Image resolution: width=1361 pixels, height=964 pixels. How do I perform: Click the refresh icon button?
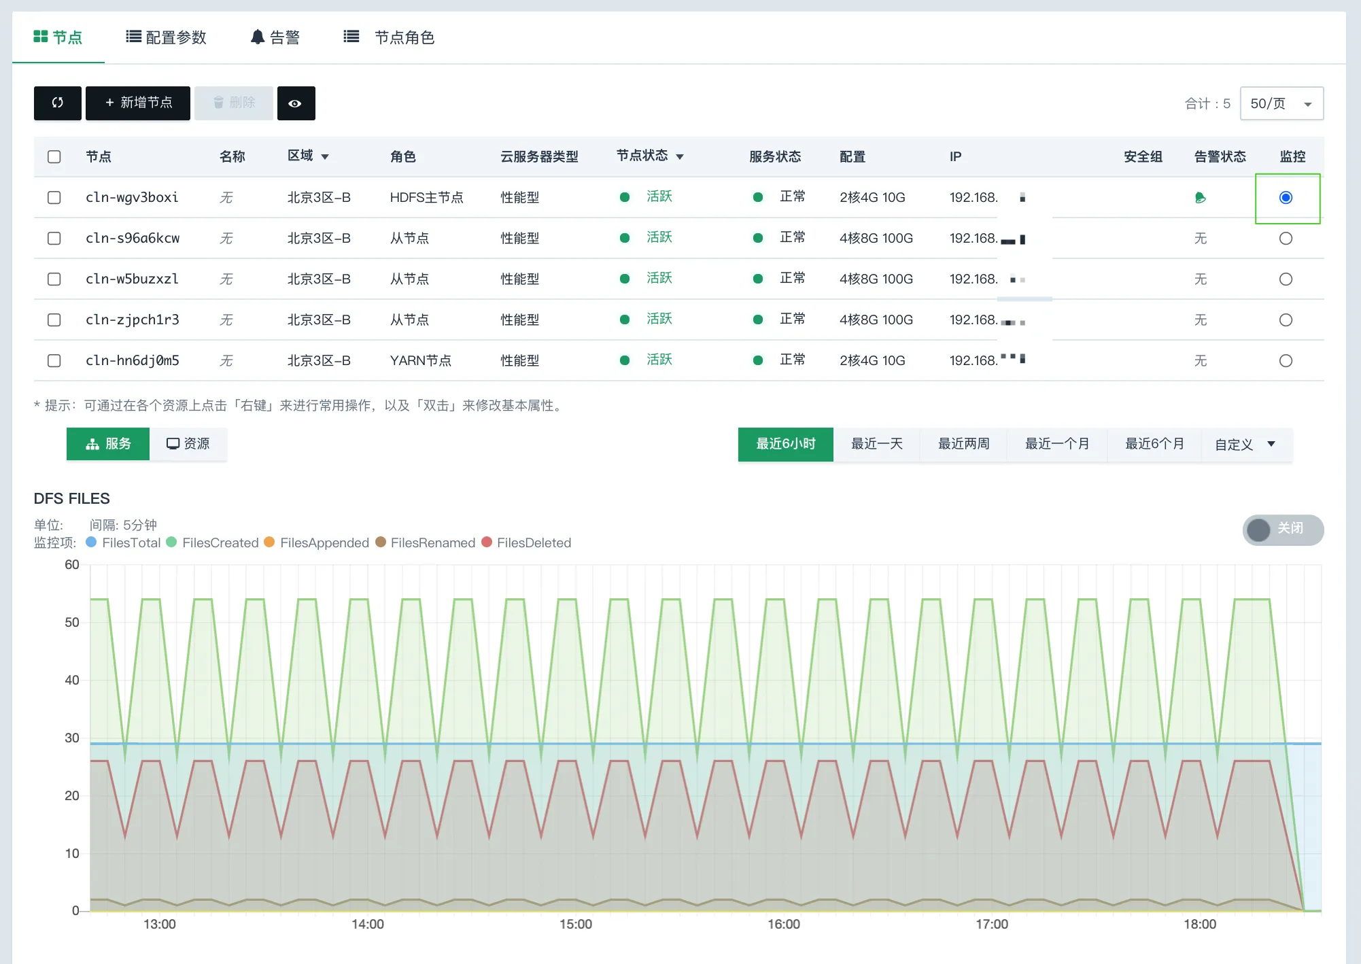pyautogui.click(x=58, y=103)
